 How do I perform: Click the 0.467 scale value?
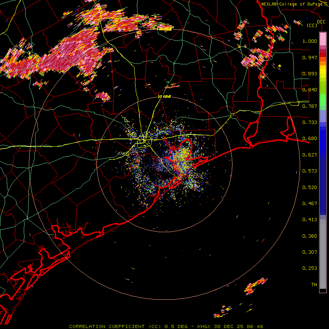point(310,204)
